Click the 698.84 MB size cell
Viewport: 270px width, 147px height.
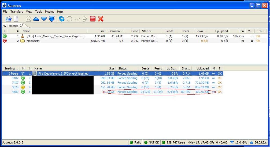pos(108,78)
